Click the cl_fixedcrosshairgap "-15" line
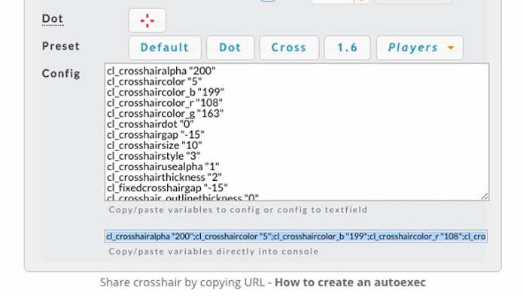Viewport: 523px width, 296px height. (x=168, y=188)
